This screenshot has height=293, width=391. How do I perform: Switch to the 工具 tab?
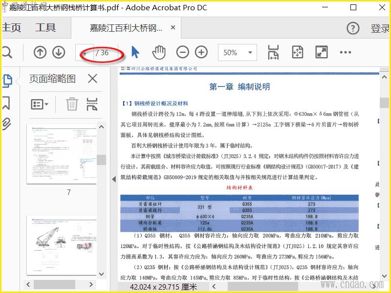click(x=45, y=27)
